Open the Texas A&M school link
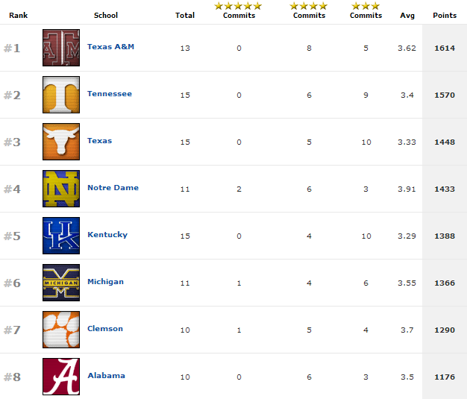The height and width of the screenshot is (399, 467). tap(110, 47)
